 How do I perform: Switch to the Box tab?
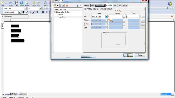(x=115, y=5)
